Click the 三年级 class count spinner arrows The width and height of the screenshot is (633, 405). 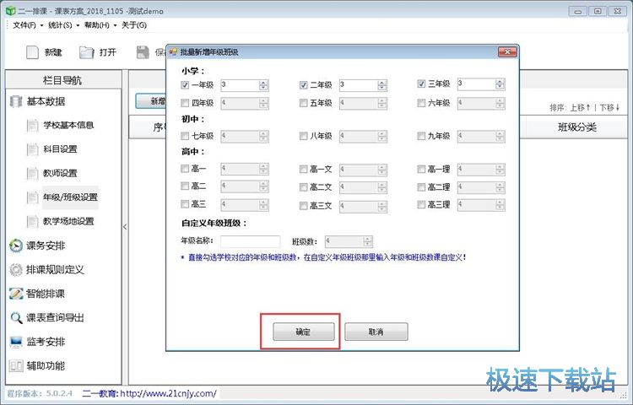(x=500, y=84)
